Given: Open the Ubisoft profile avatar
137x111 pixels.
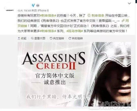Looking at the screenshot, I should click(10, 10).
